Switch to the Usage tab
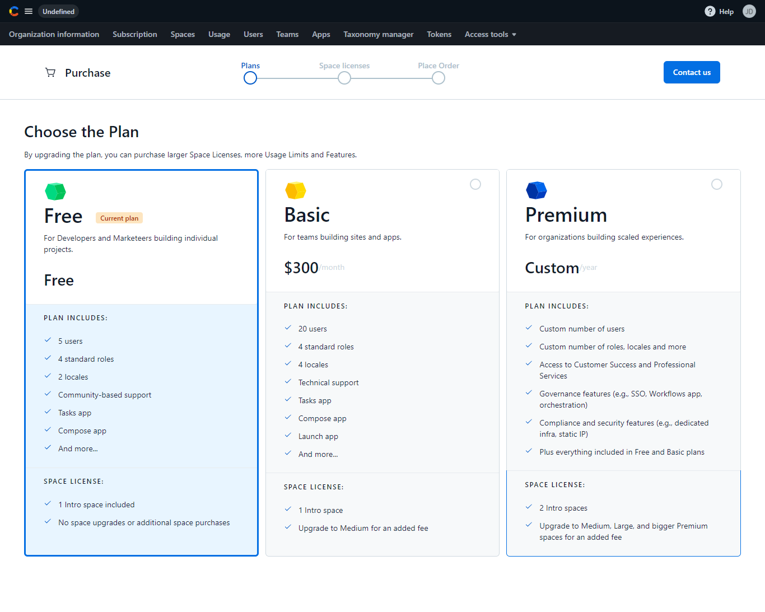The height and width of the screenshot is (612, 765). (219, 34)
